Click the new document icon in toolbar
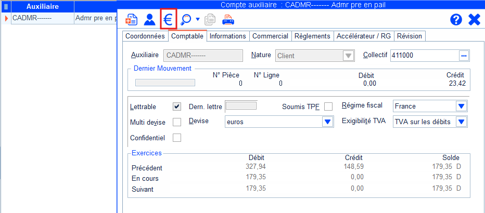The image size is (485, 213). click(x=132, y=20)
